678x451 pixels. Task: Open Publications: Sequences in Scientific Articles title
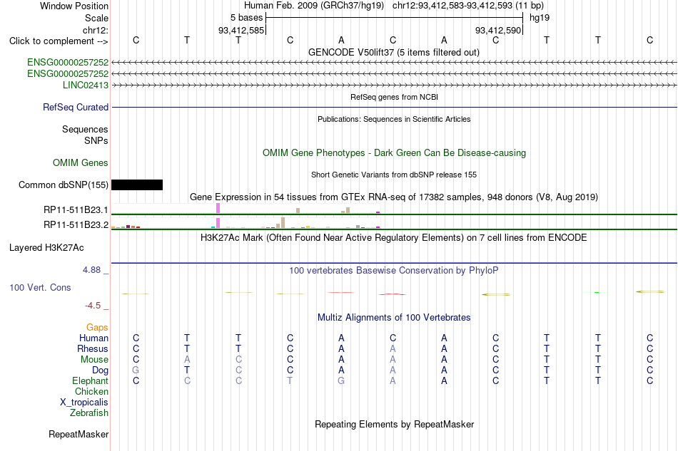(x=394, y=119)
